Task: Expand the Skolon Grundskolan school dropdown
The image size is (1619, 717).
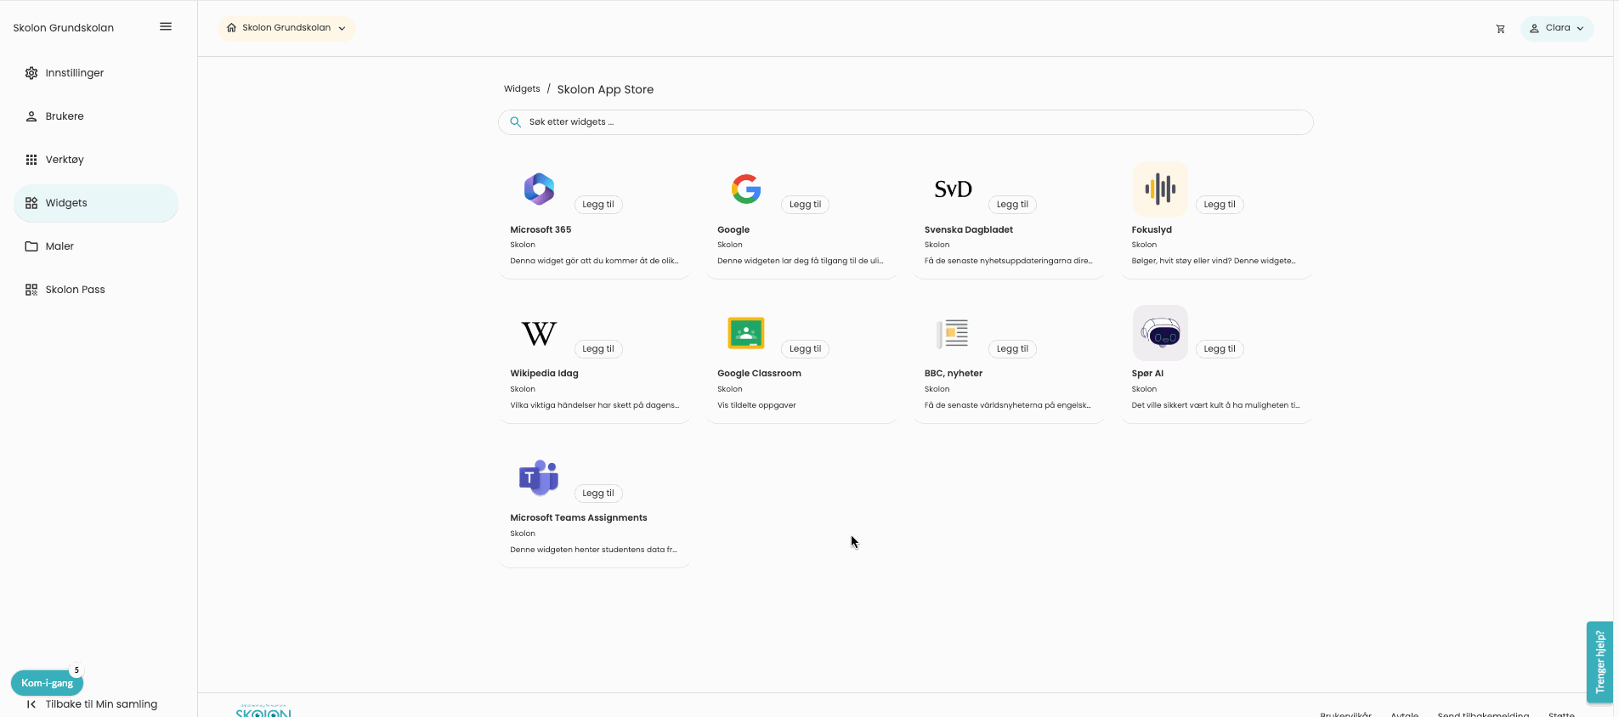Action: click(x=286, y=28)
